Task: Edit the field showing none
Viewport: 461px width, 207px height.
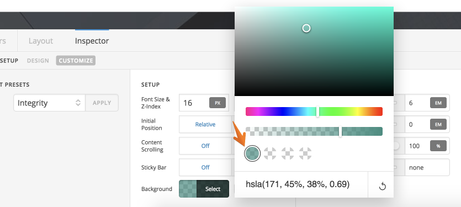Action: click(x=427, y=167)
